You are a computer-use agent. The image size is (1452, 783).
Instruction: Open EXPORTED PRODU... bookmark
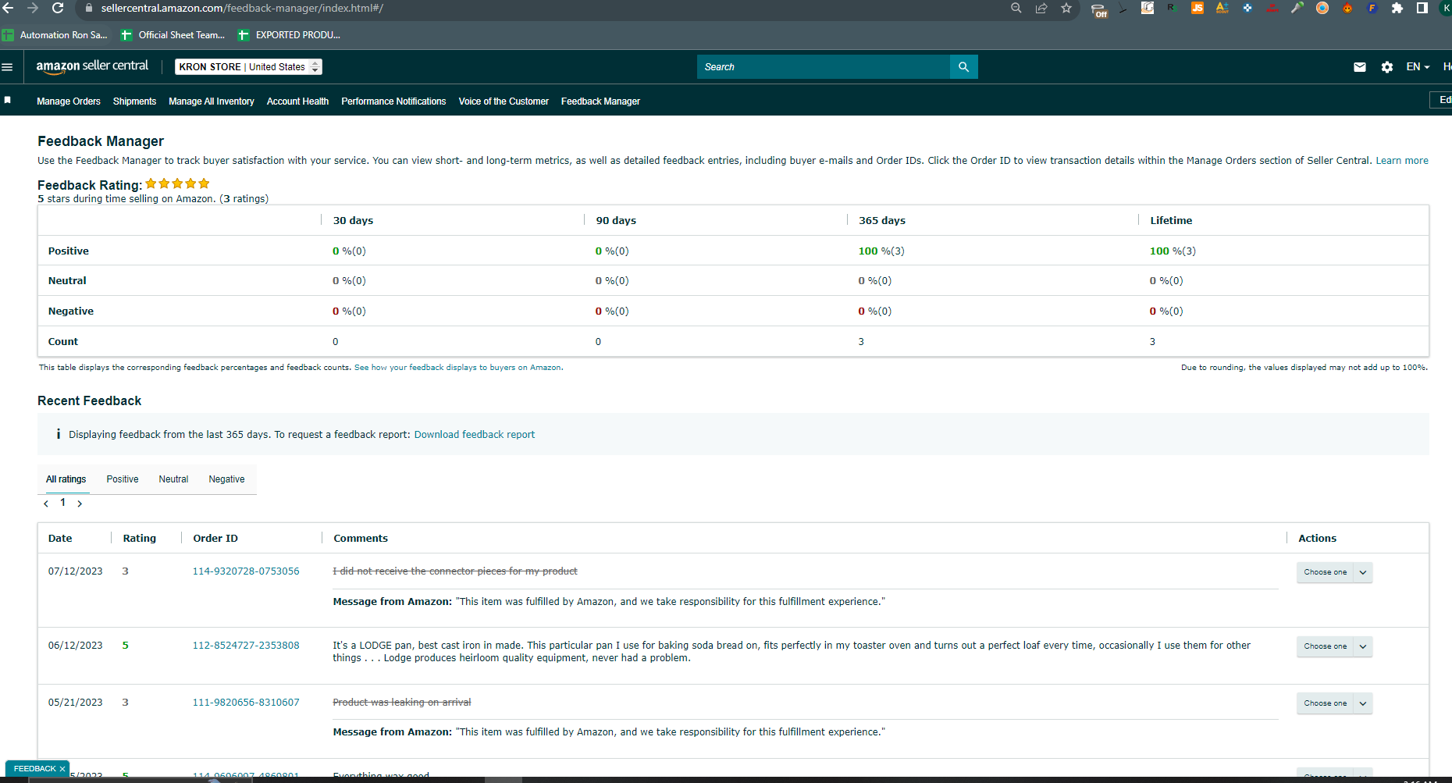tap(290, 35)
